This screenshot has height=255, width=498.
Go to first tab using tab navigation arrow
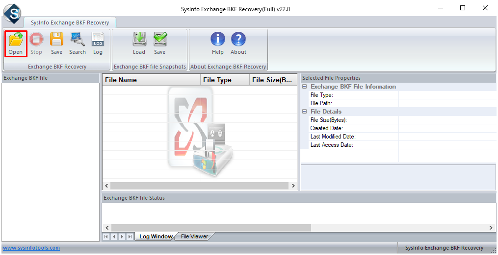click(106, 236)
